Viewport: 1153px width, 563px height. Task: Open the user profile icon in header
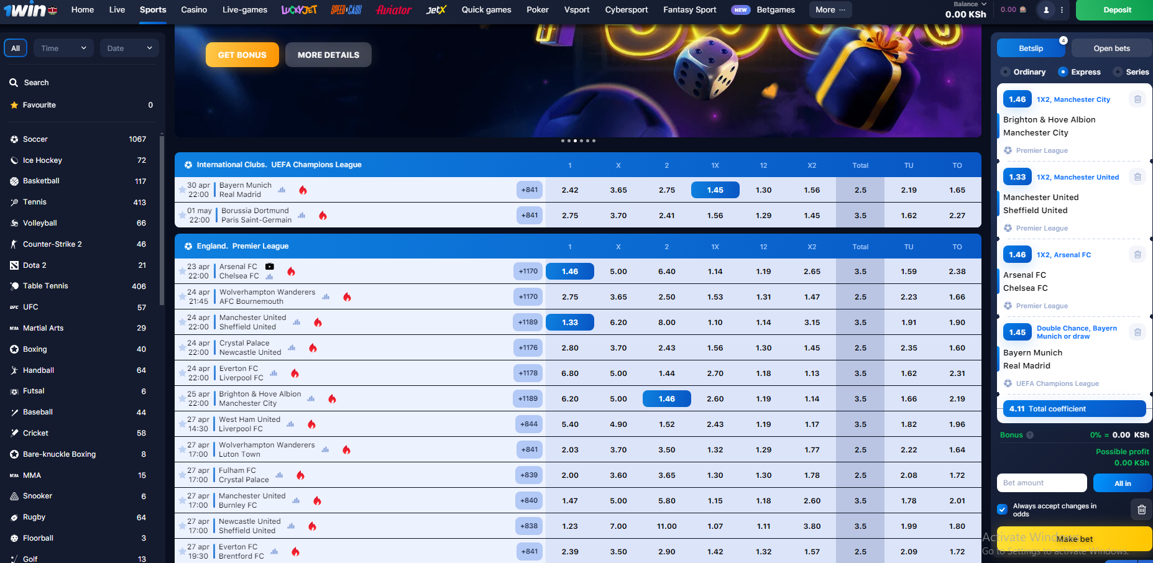click(x=1046, y=10)
